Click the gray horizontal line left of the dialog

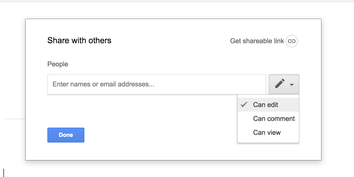click(14, 119)
